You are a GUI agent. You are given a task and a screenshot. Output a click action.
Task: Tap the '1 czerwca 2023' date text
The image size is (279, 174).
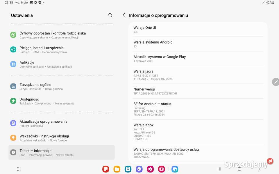[143, 61]
